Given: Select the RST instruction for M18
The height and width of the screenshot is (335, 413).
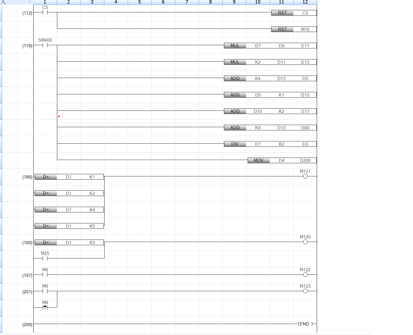Looking at the screenshot, I should (282, 29).
